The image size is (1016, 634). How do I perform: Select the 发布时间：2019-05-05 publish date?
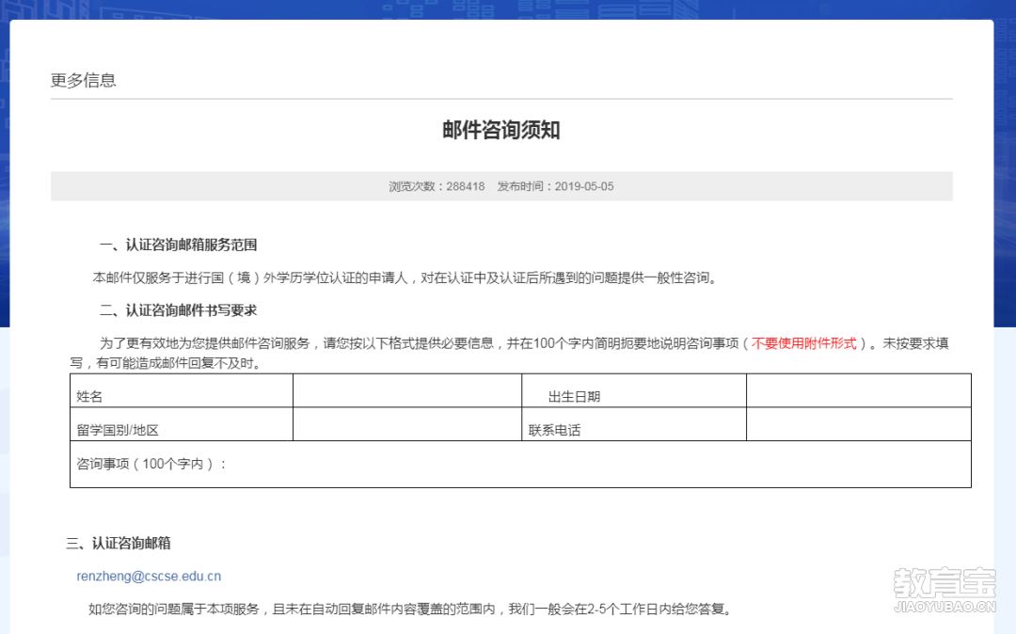pyautogui.click(x=555, y=186)
